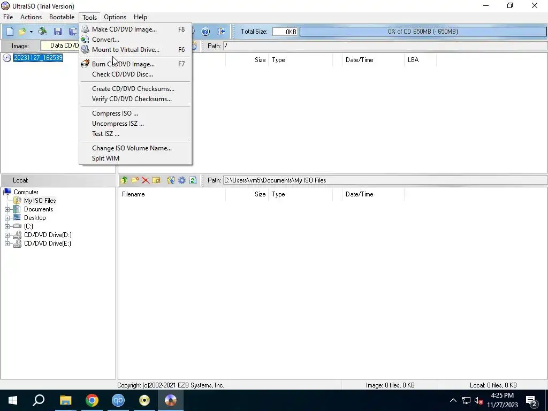The height and width of the screenshot is (411, 548).
Task: Sort upper list by LBA column
Action: point(421,60)
